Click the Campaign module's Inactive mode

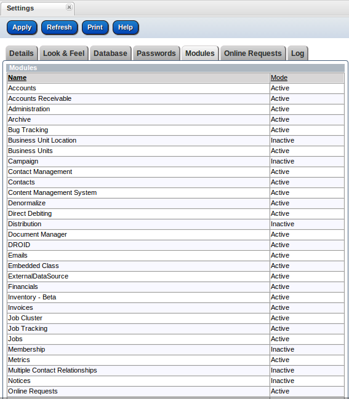pyautogui.click(x=283, y=161)
